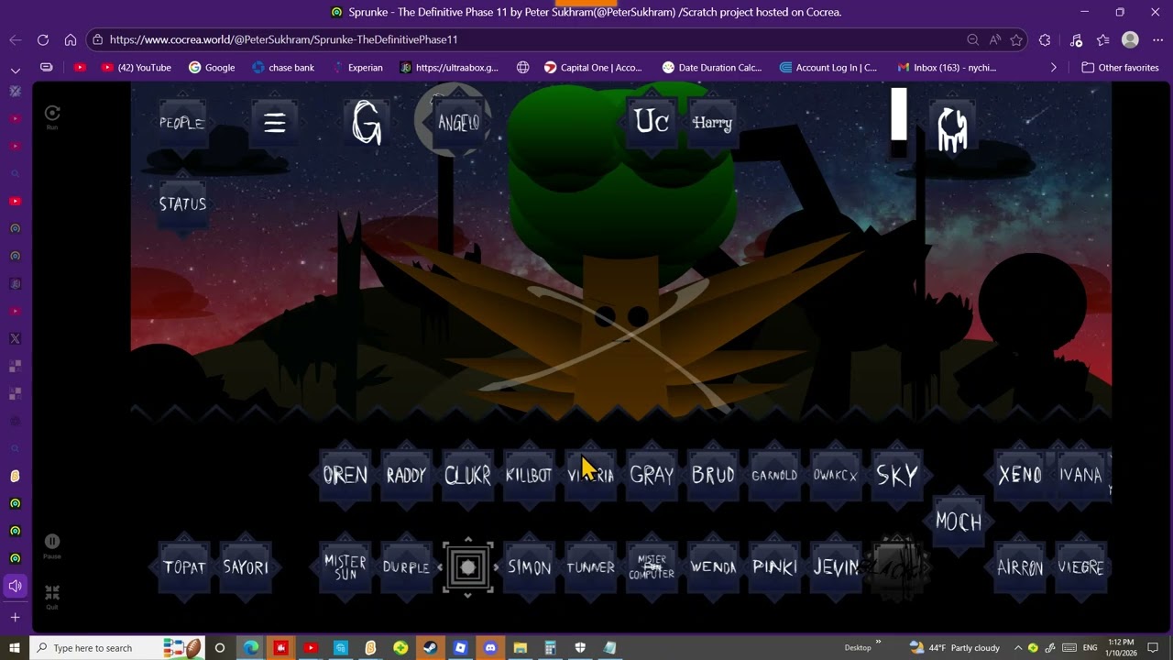
Task: Pick the TUNNER character tile
Action: [x=590, y=567]
